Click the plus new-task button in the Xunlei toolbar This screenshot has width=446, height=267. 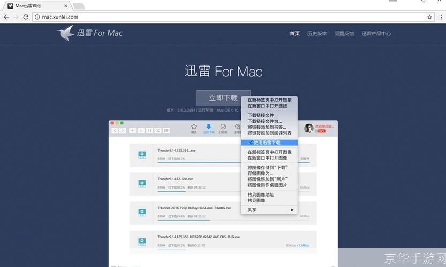pyautogui.click(x=132, y=130)
